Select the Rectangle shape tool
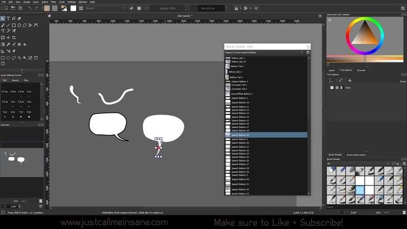Image resolution: width=407 pixels, height=229 pixels. pos(14,25)
